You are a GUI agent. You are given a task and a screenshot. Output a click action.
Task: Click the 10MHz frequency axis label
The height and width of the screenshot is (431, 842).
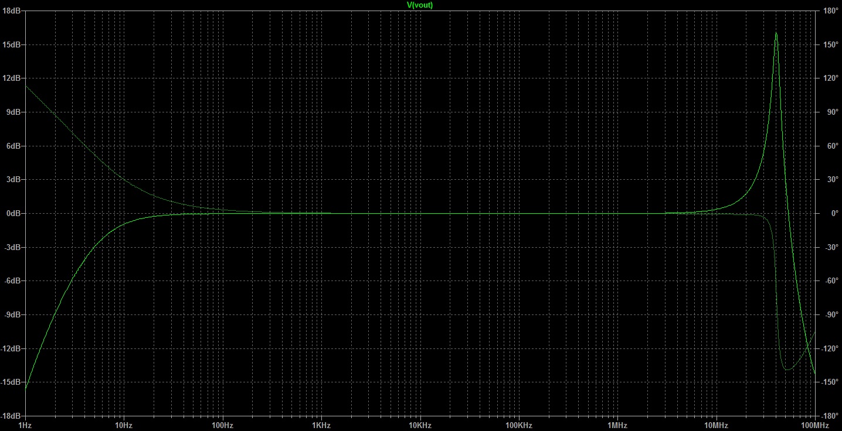click(716, 425)
